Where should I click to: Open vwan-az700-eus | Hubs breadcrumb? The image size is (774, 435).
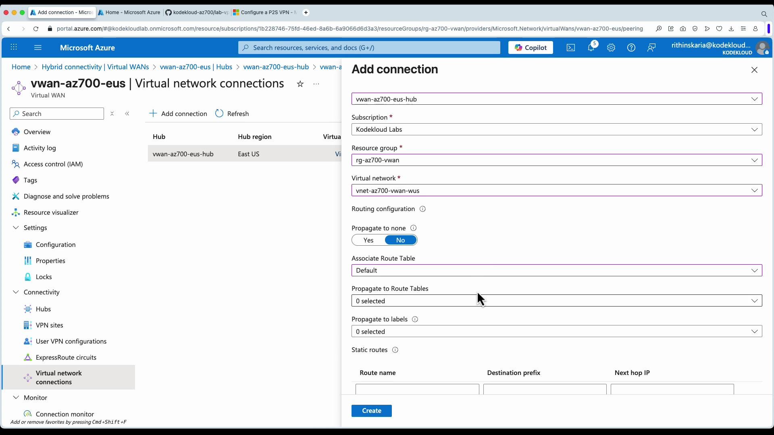[x=196, y=67]
